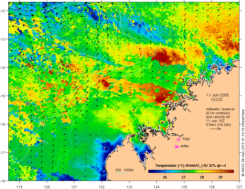The width and height of the screenshot is (245, 189).
Task: Click the latitude label -12
Action: [x=3, y=11]
